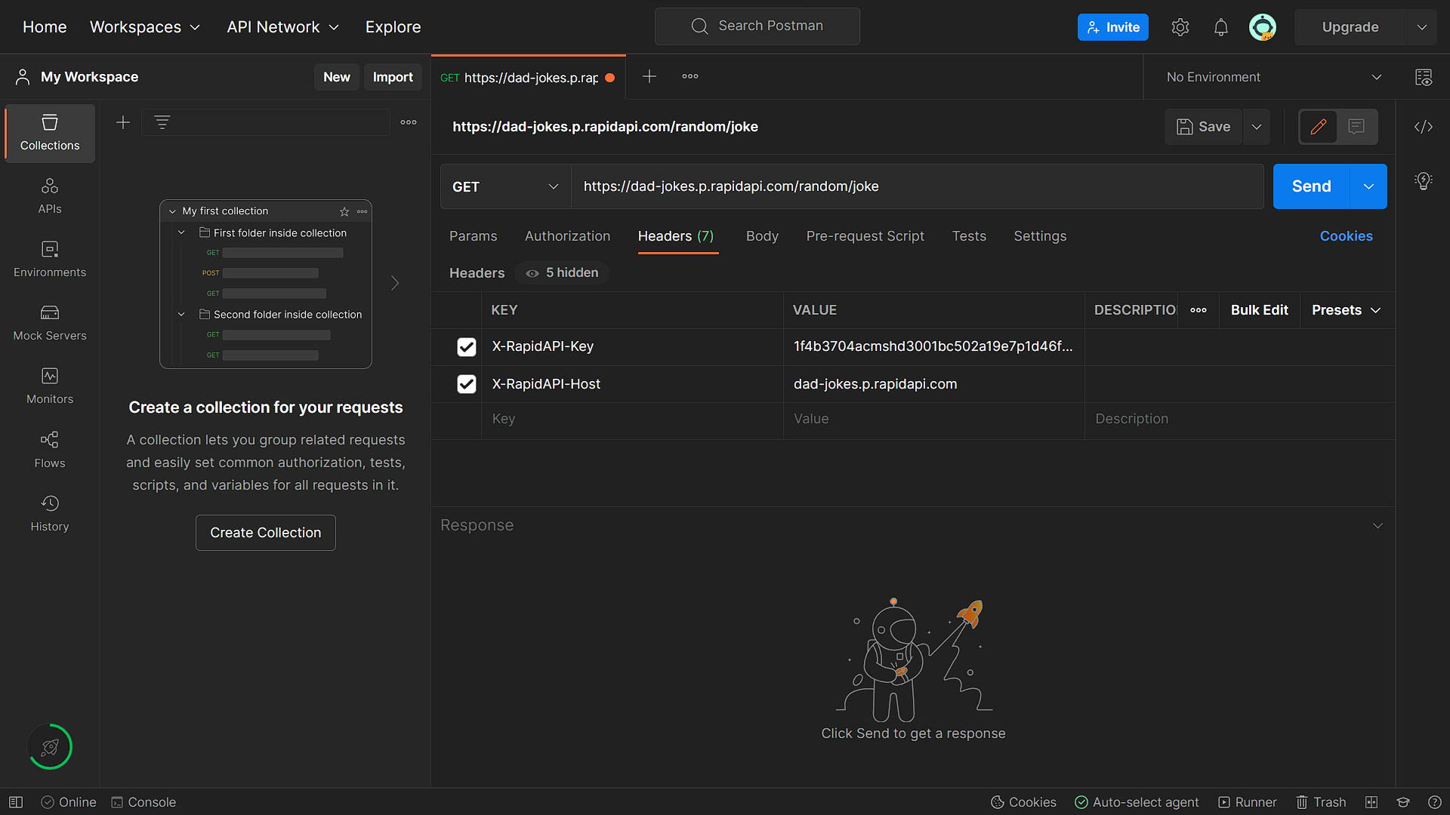Image resolution: width=1450 pixels, height=815 pixels.
Task: Click the Save button
Action: coord(1204,127)
